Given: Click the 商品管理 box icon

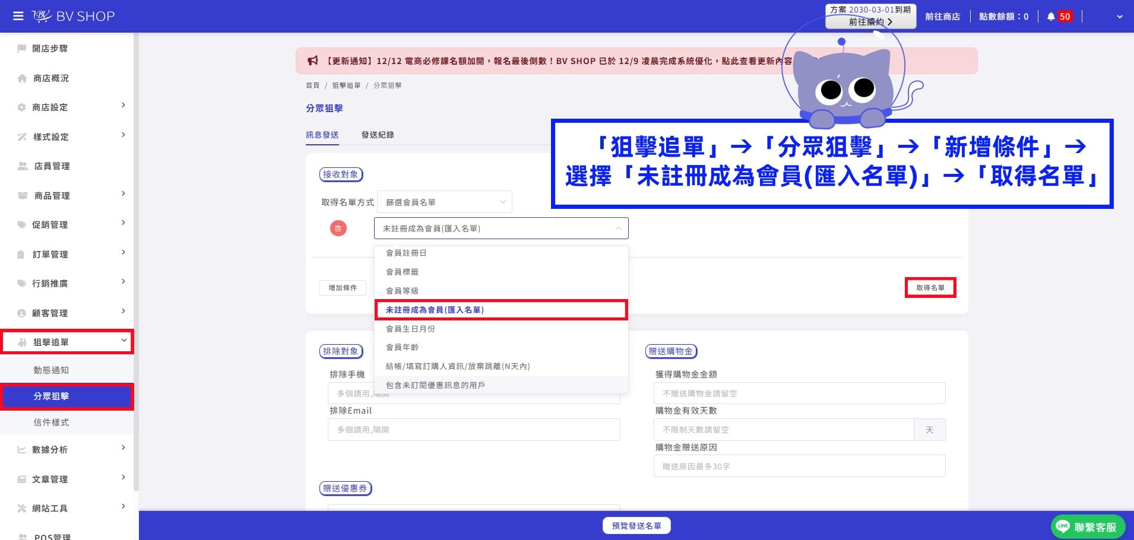Looking at the screenshot, I should click(23, 196).
